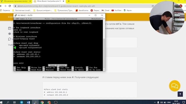Image resolution: width=186 pixels, height=104 pixels.
Task: Click the eye views icon on webpage
Action: click(10, 34)
